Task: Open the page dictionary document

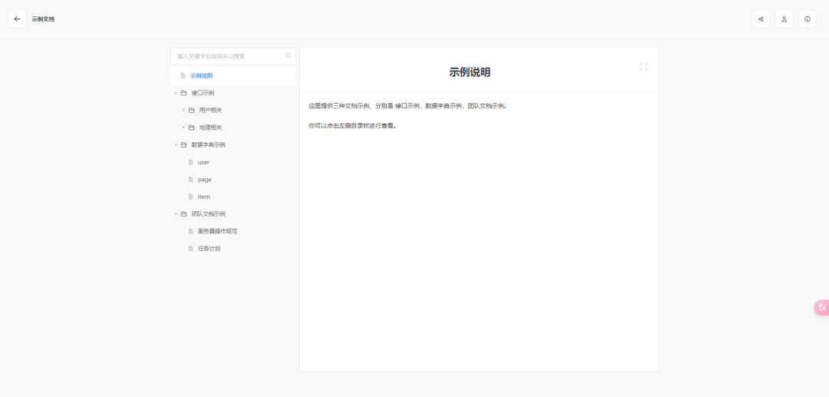Action: tap(204, 180)
